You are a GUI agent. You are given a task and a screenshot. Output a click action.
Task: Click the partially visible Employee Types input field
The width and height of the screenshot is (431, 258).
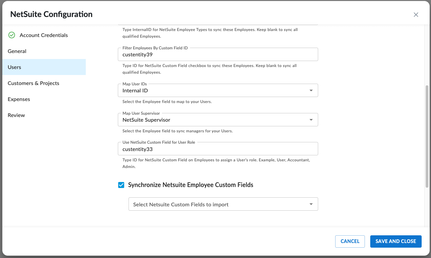pyautogui.click(x=218, y=24)
